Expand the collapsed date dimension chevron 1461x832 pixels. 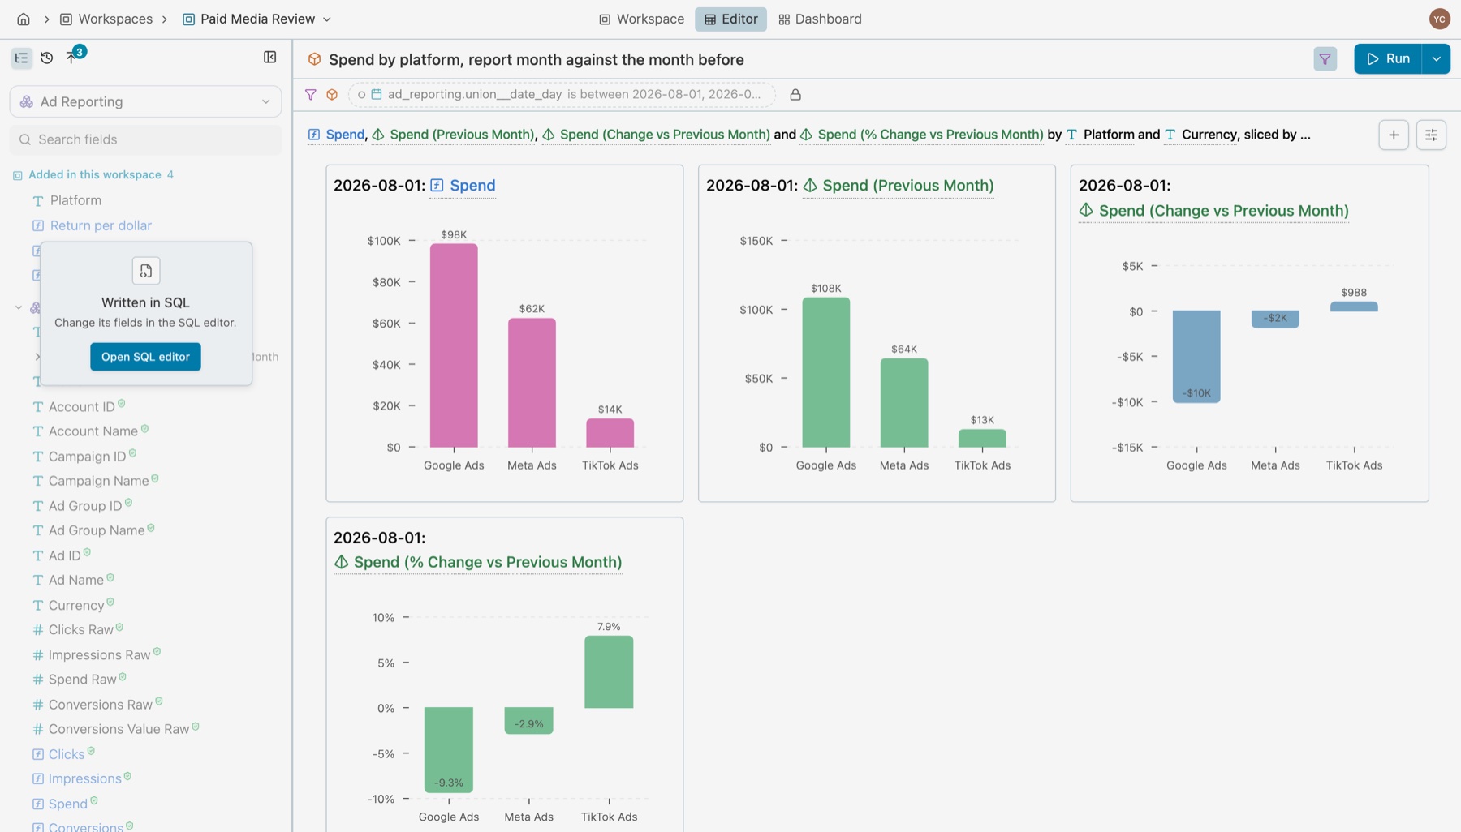[37, 357]
